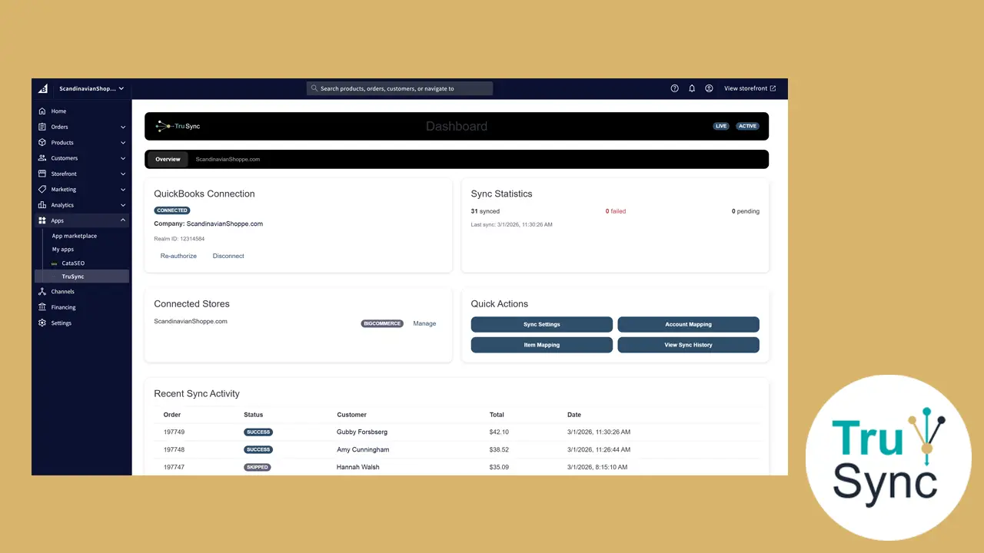
Task: Click the $42.10 total value
Action: (x=499, y=432)
